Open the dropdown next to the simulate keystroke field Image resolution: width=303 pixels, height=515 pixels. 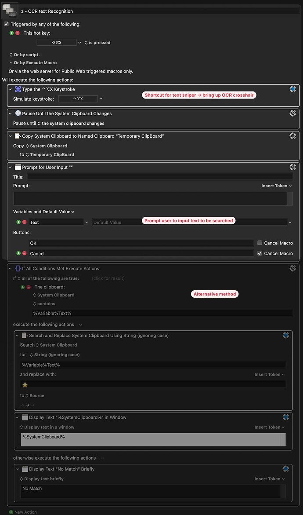tap(101, 99)
